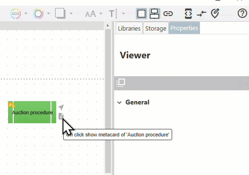Switch to the Storage tab

[156, 28]
